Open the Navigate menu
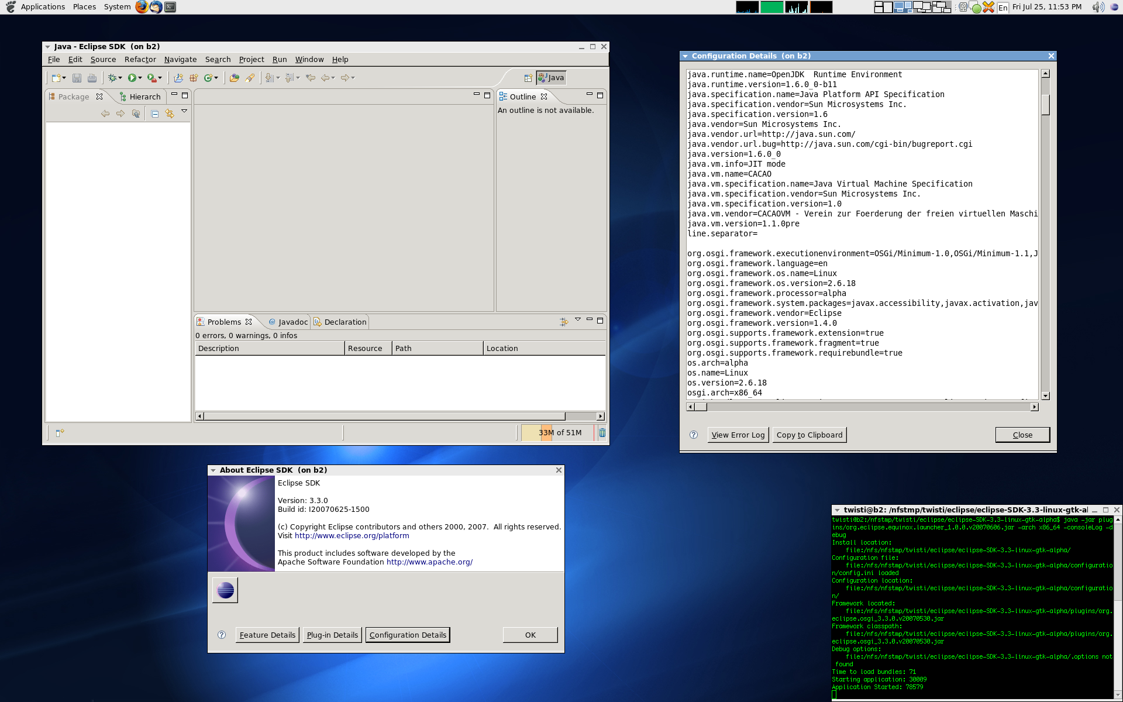 [180, 59]
